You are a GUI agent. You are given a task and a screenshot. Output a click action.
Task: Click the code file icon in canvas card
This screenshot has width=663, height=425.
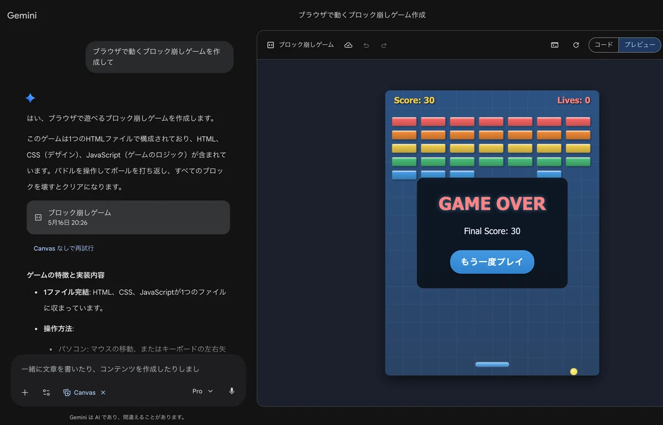[x=38, y=217]
